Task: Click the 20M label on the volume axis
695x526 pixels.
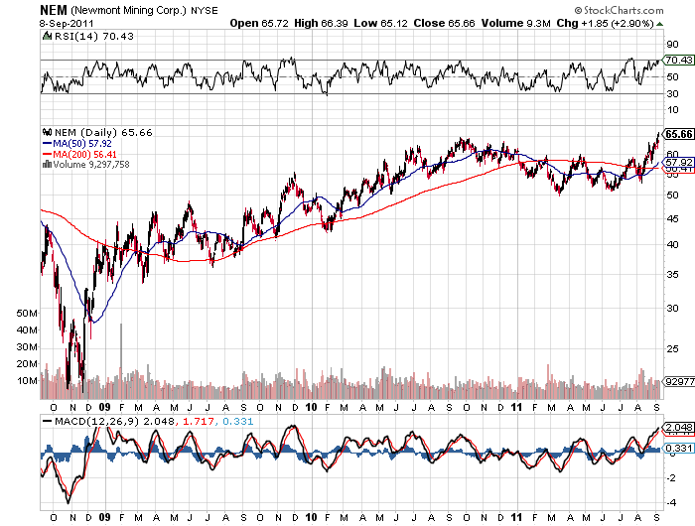Action: (27, 364)
